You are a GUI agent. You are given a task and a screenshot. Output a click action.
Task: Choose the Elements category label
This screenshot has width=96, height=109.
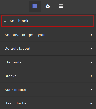(13, 62)
